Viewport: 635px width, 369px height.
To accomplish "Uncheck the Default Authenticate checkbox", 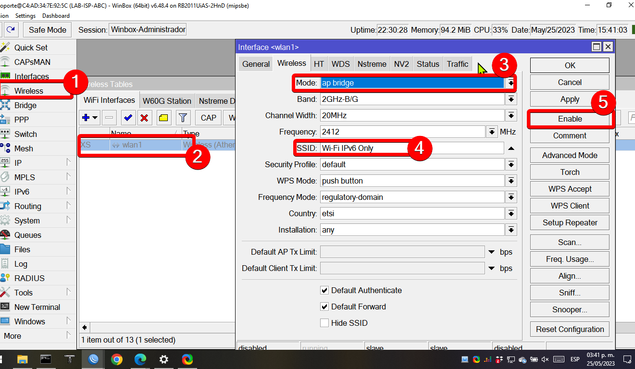I will point(324,290).
